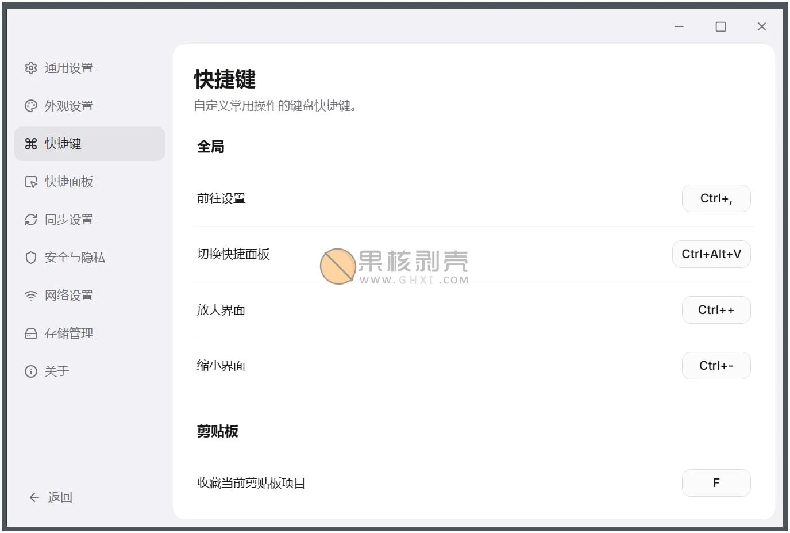Click the panel cursor icon beside 快捷面板

31,182
